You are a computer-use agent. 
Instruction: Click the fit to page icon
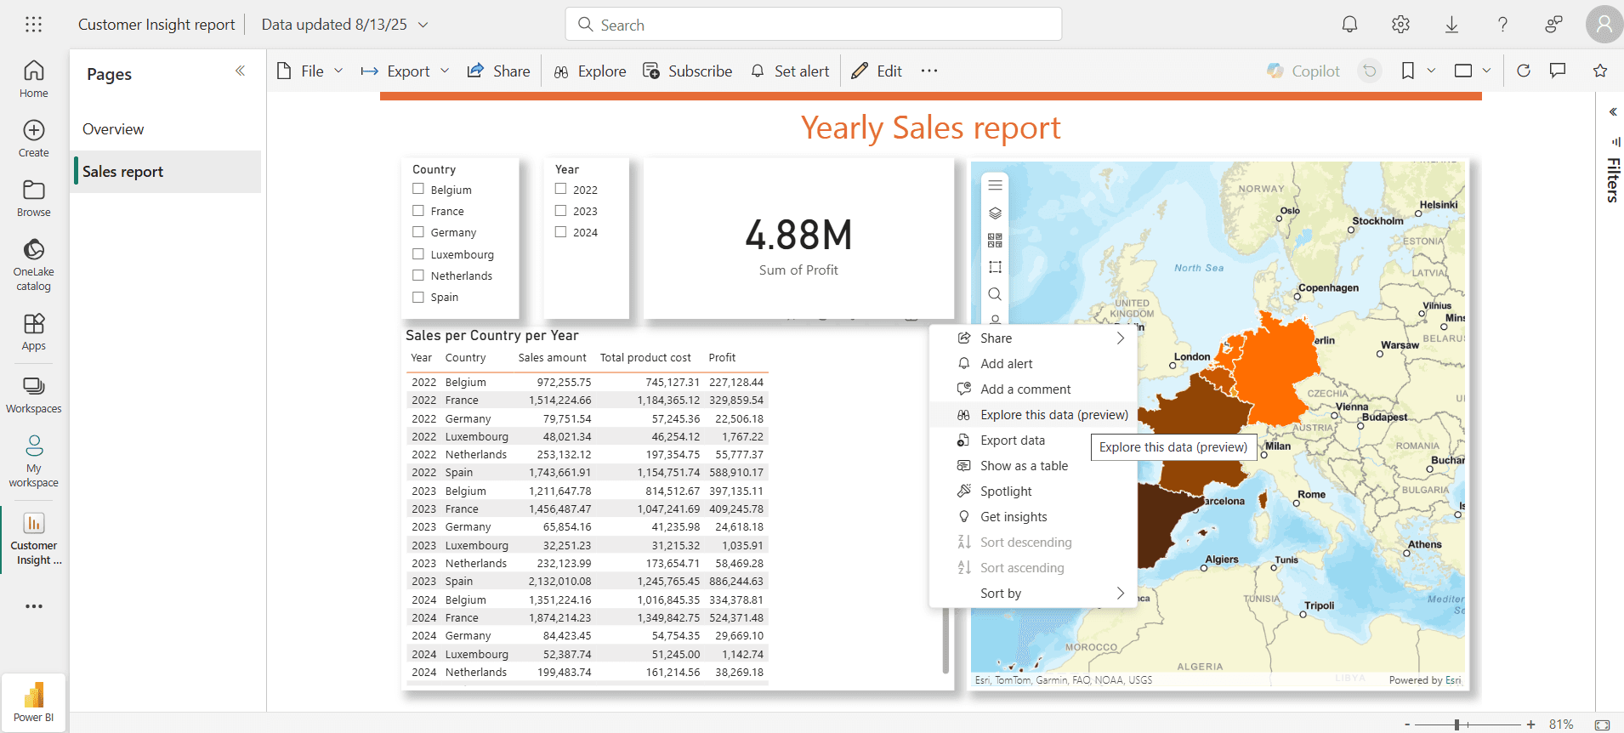(1602, 724)
